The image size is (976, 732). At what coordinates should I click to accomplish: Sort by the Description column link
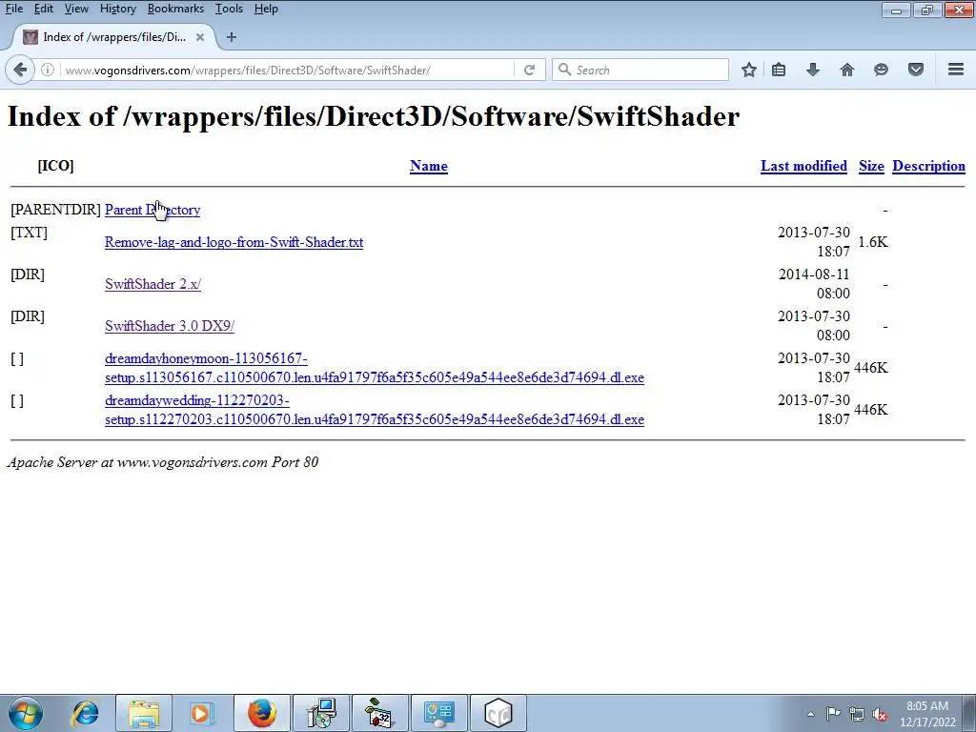928,166
